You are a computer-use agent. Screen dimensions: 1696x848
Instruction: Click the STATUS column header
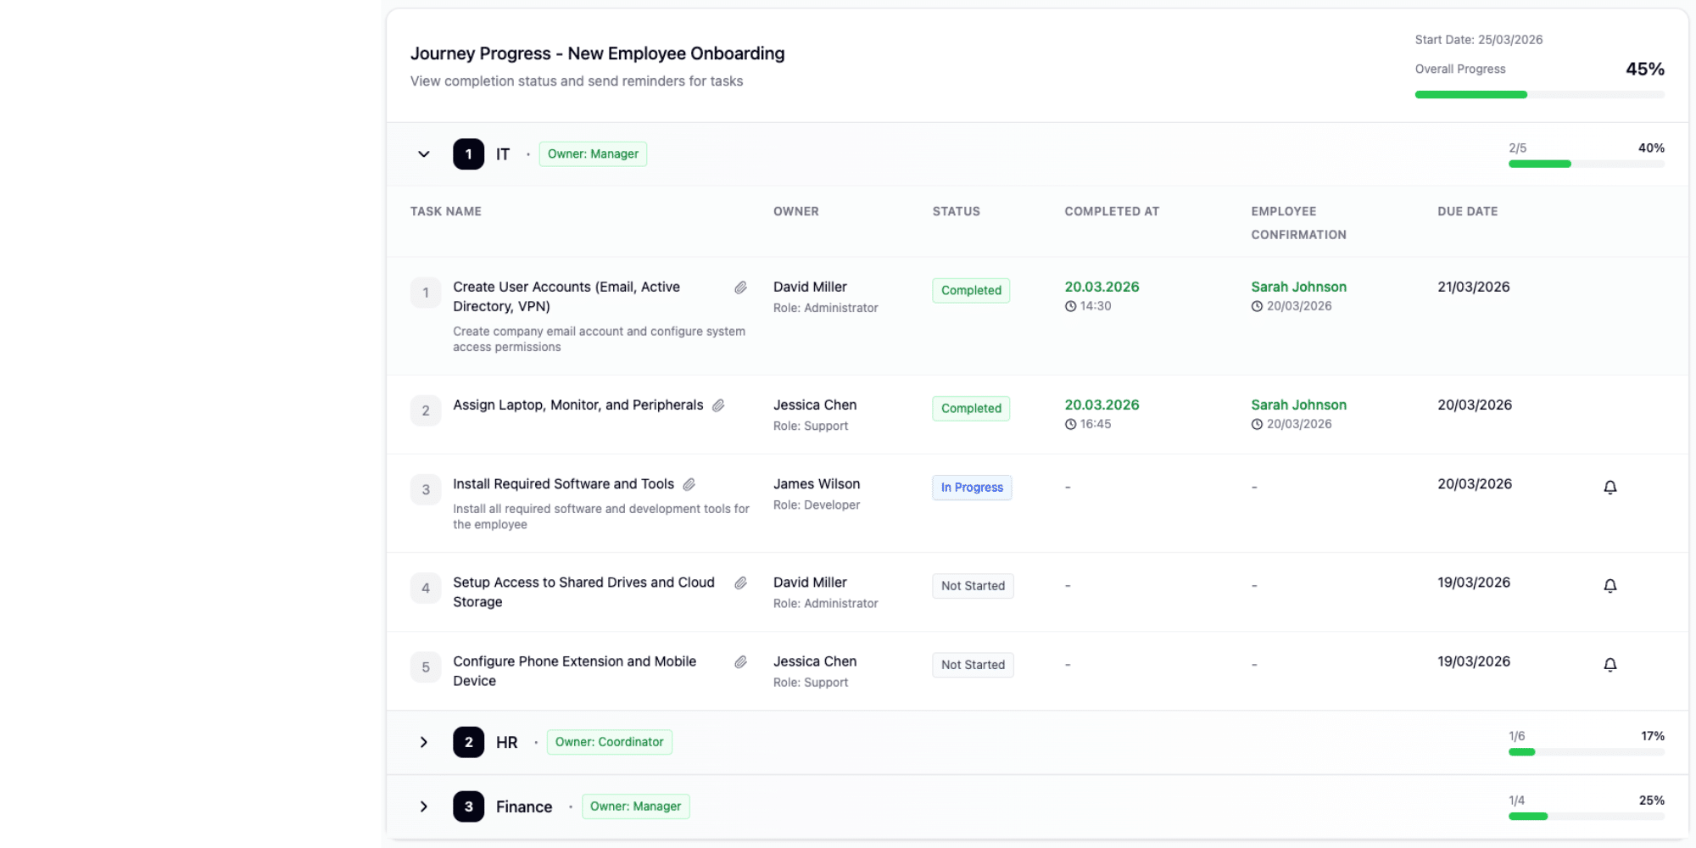pos(957,211)
